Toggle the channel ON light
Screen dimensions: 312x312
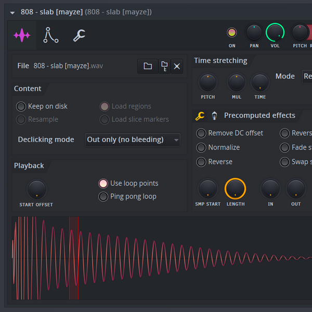pyautogui.click(x=232, y=32)
